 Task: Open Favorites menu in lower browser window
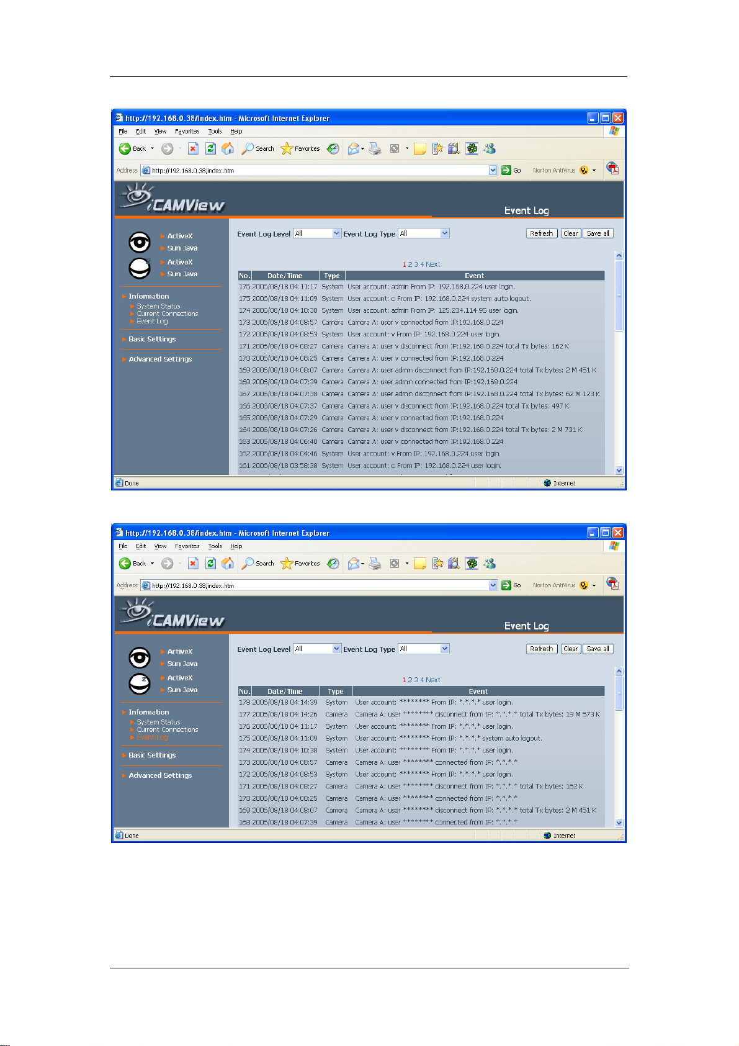pyautogui.click(x=187, y=546)
